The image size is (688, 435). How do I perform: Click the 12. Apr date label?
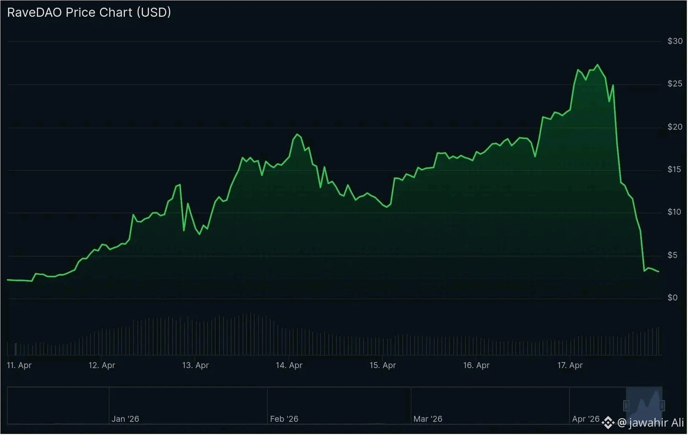pos(102,365)
